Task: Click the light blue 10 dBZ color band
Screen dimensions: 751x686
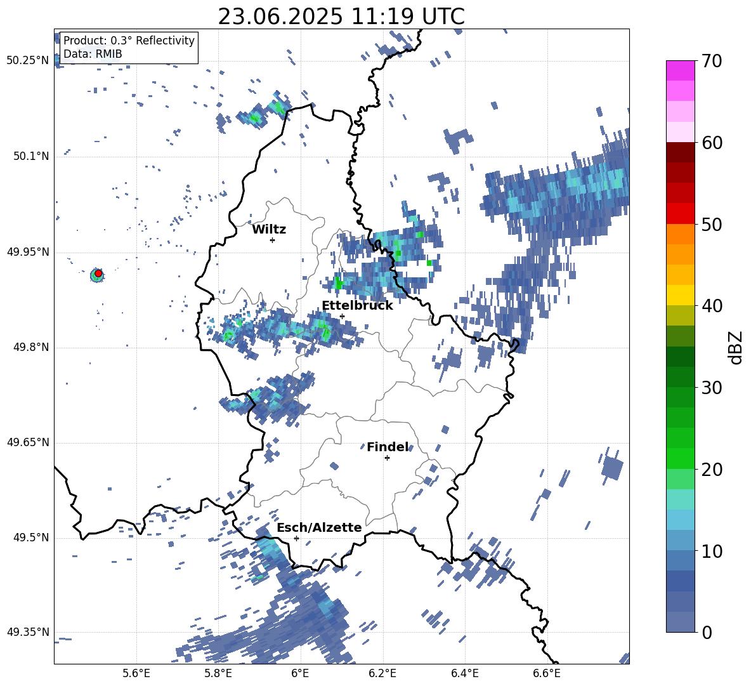Action: [680, 541]
